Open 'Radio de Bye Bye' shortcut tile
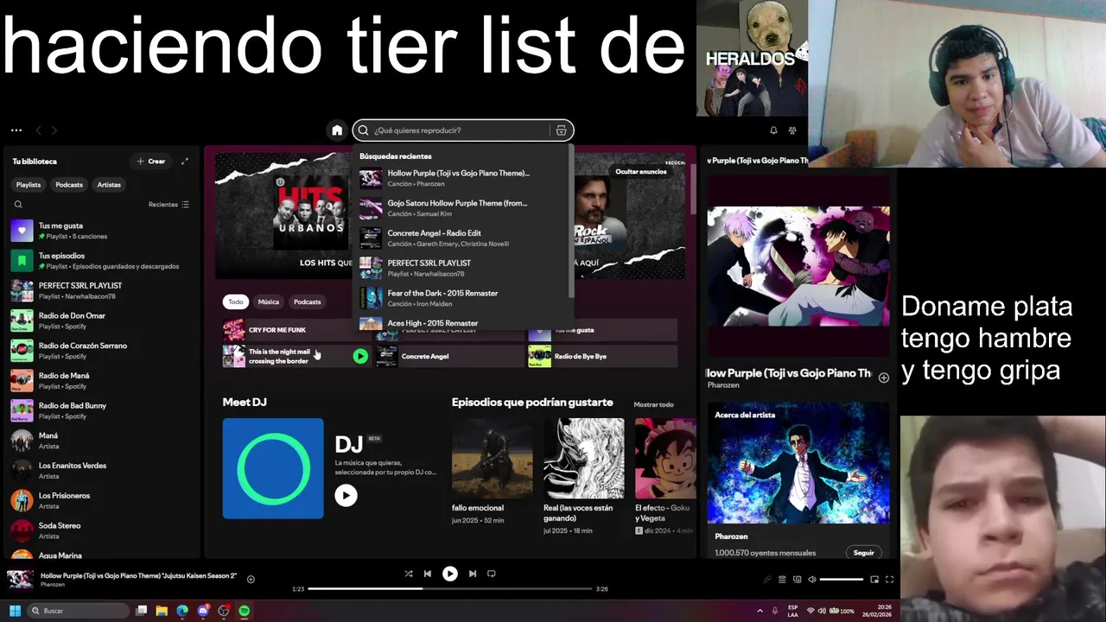1106x622 pixels. [x=602, y=356]
